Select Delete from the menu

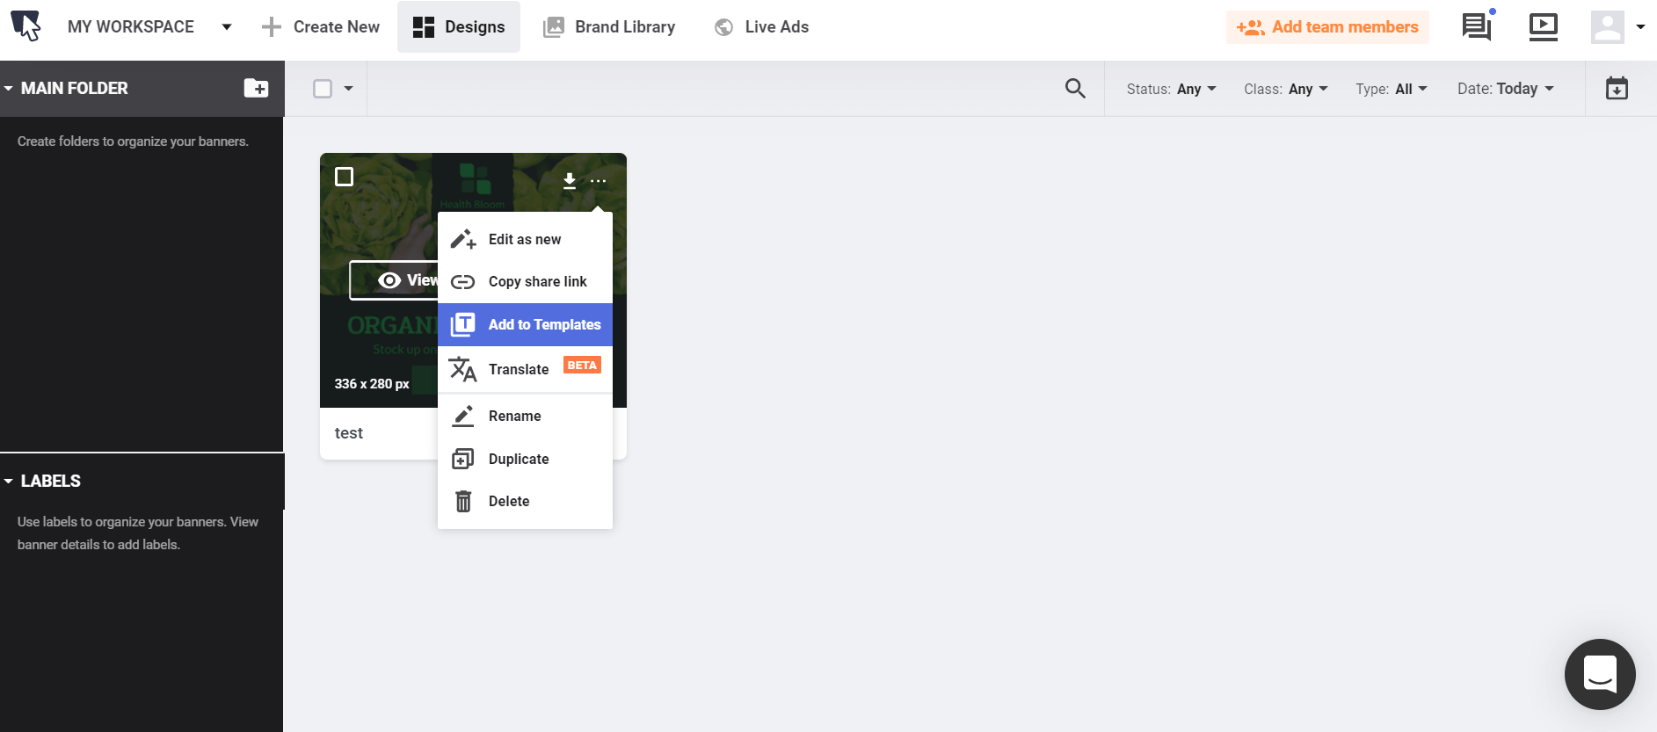525,501
